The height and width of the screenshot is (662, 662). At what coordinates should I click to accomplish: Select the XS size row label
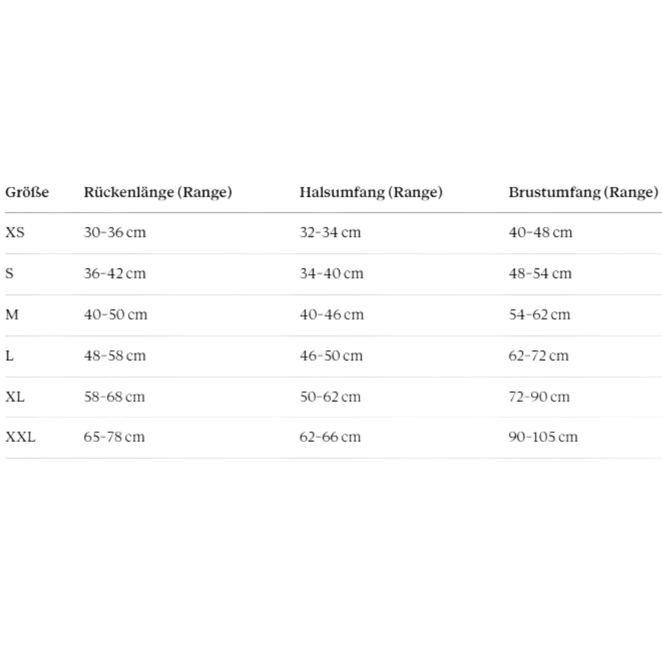tap(15, 232)
